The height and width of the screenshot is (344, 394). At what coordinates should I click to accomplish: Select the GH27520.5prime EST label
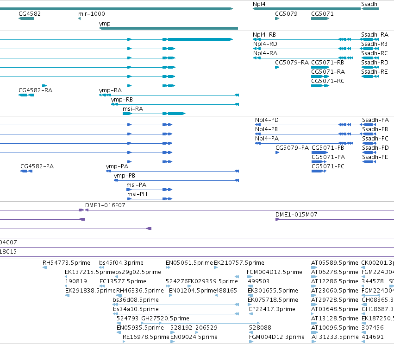165,319
